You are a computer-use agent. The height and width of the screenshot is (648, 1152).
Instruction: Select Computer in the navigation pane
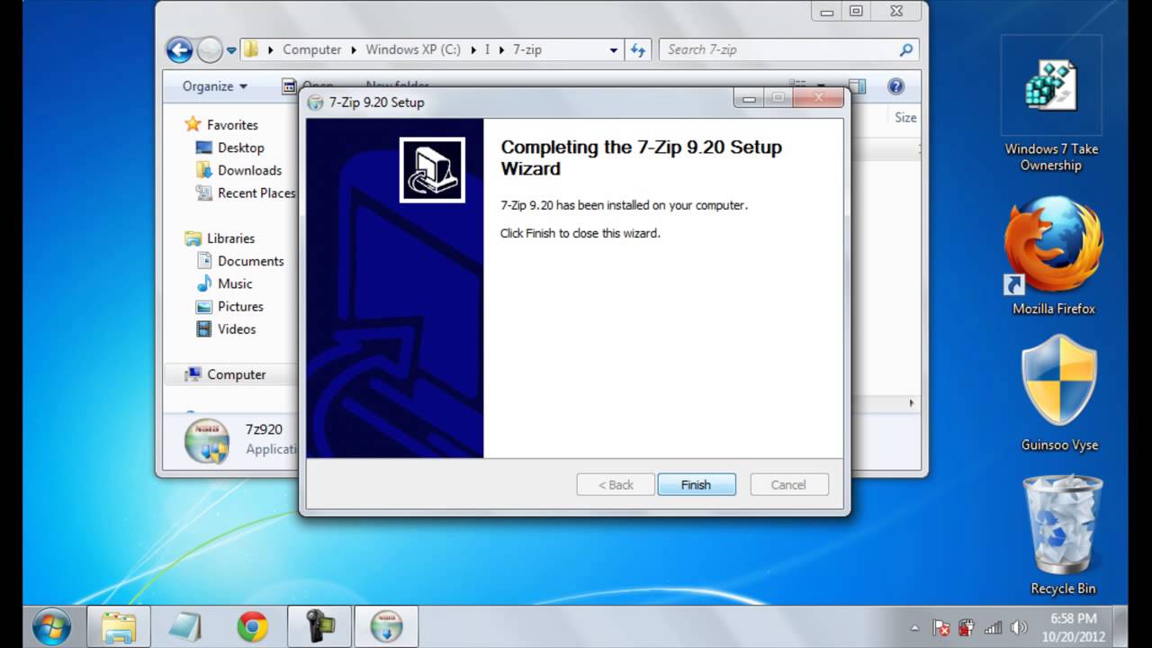pos(236,374)
